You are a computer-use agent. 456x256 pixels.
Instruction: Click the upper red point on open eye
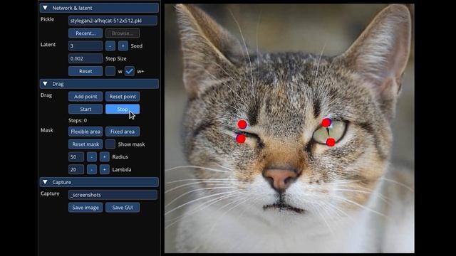326,123
